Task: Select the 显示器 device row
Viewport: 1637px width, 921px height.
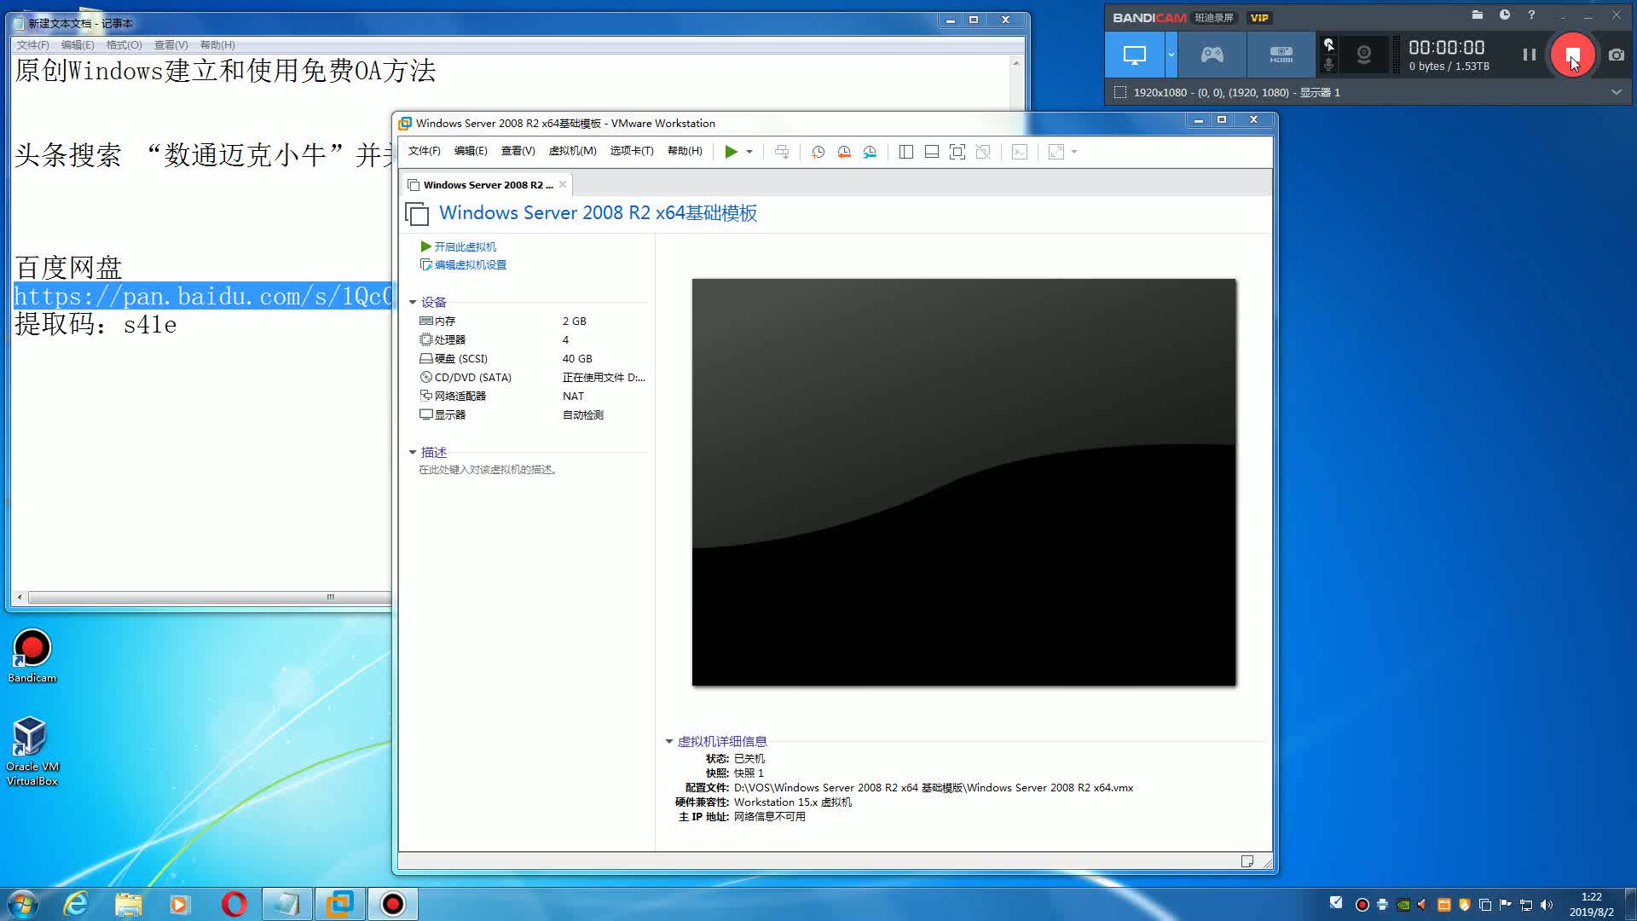Action: (x=532, y=415)
